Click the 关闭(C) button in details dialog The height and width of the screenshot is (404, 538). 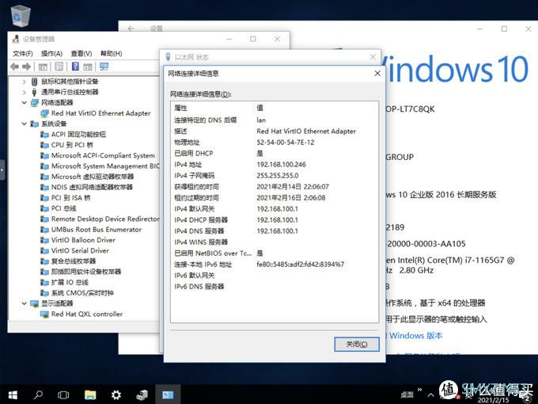point(357,344)
